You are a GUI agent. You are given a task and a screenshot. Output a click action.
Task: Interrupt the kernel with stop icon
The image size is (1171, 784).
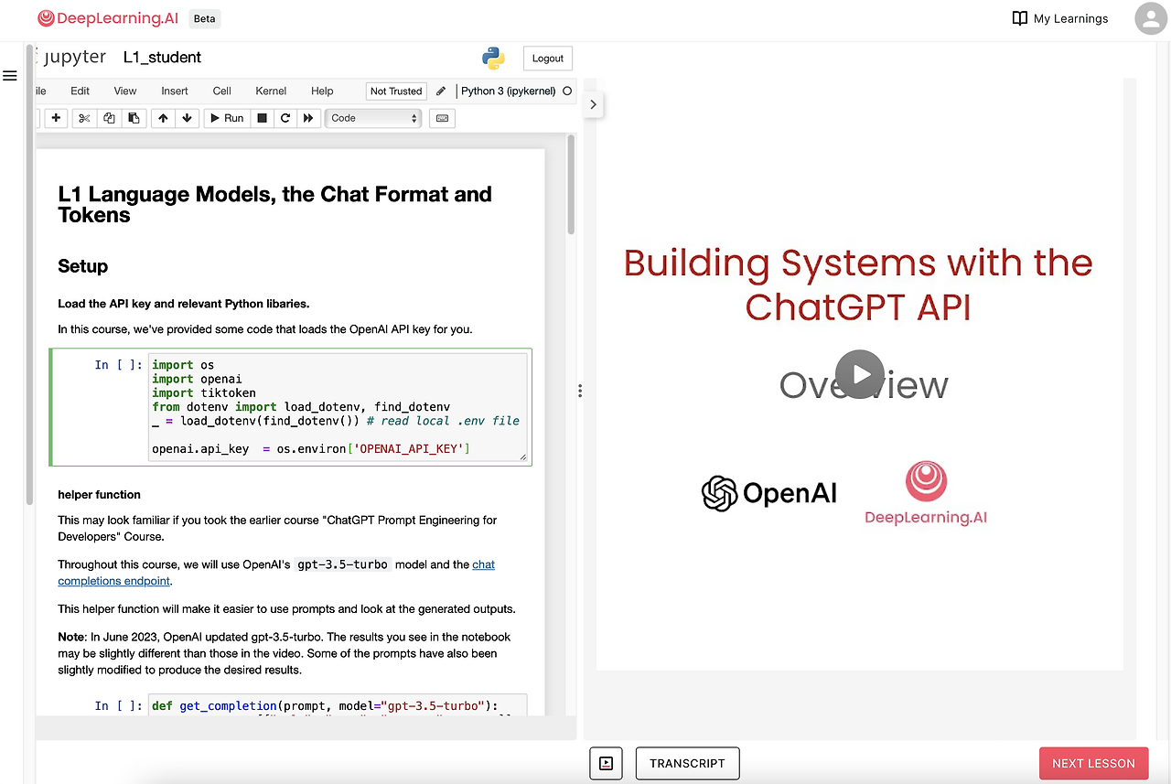pyautogui.click(x=262, y=118)
